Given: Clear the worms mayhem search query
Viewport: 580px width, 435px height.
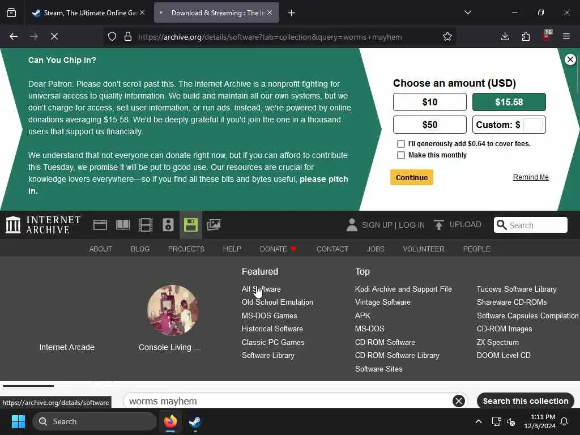Looking at the screenshot, I should pos(459,401).
